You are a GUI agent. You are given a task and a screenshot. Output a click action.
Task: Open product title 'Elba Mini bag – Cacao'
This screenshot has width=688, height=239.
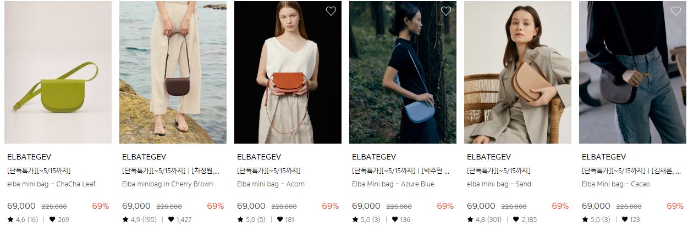click(x=615, y=184)
